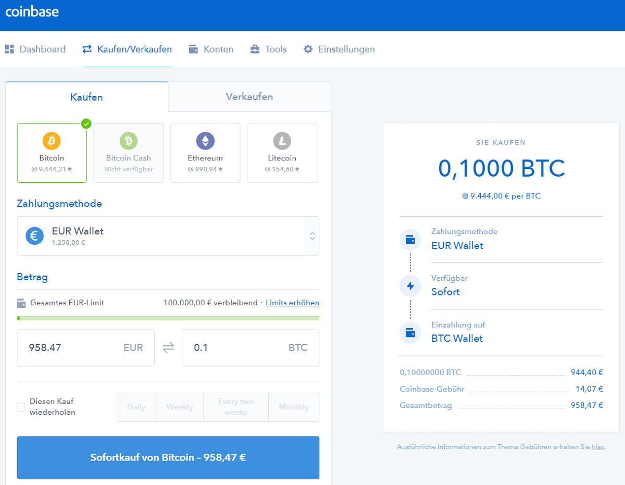Click the Dashboard grid icon
The image size is (625, 485).
[x=9, y=49]
